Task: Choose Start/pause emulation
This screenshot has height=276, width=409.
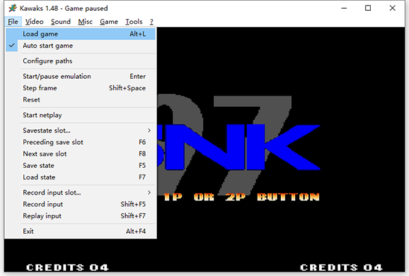Action: coord(80,76)
